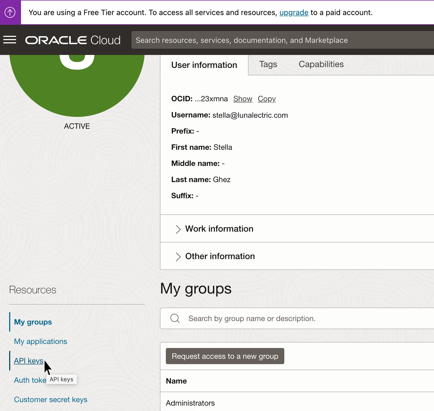Click the Oracle Cloud logo
The width and height of the screenshot is (434, 411).
click(x=73, y=40)
